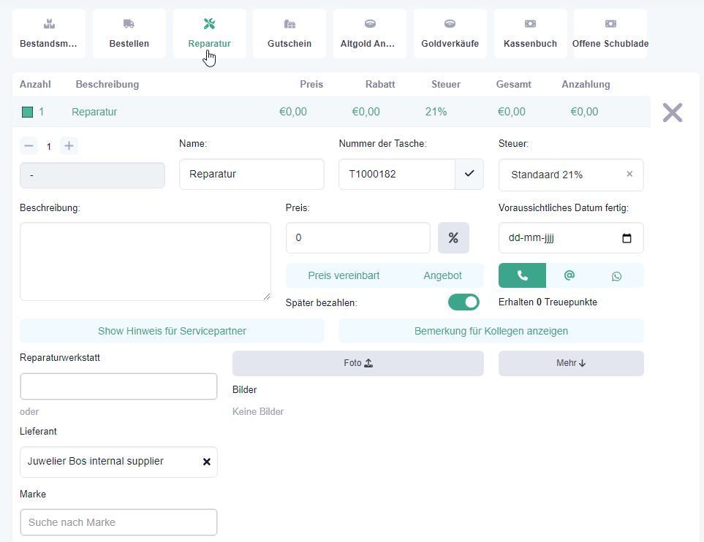Image resolution: width=704 pixels, height=542 pixels.
Task: Increase quantity with the plus button
Action: point(69,146)
